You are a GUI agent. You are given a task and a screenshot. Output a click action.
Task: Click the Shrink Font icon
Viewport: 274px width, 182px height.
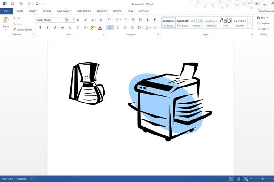point(86,20)
